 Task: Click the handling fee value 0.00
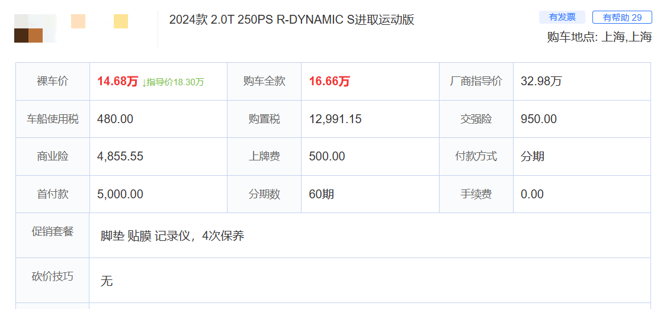tap(532, 194)
